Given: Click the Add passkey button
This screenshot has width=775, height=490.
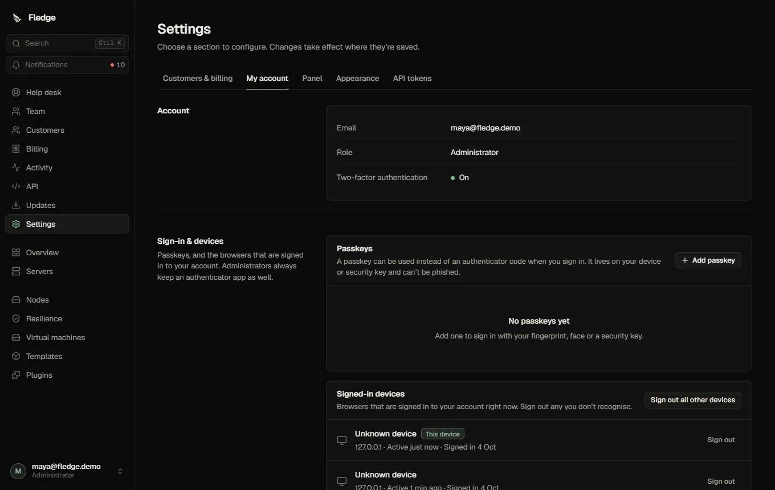Looking at the screenshot, I should coord(708,260).
